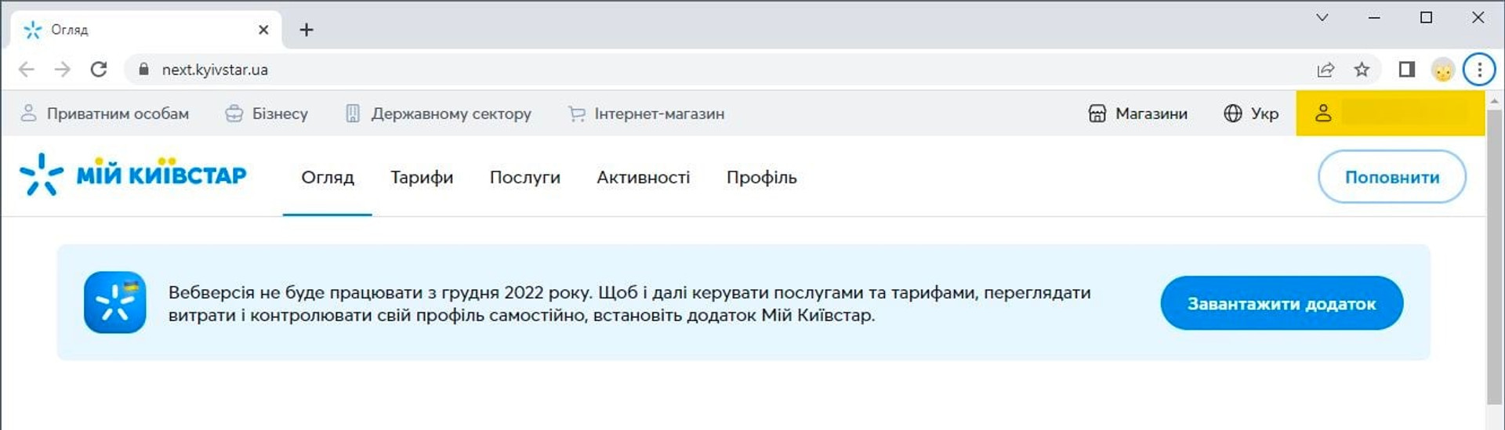Click the Мій Київстар logo
The height and width of the screenshot is (430, 1505).
point(133,175)
